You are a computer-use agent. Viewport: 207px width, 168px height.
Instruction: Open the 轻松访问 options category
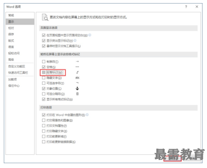pos(20,53)
